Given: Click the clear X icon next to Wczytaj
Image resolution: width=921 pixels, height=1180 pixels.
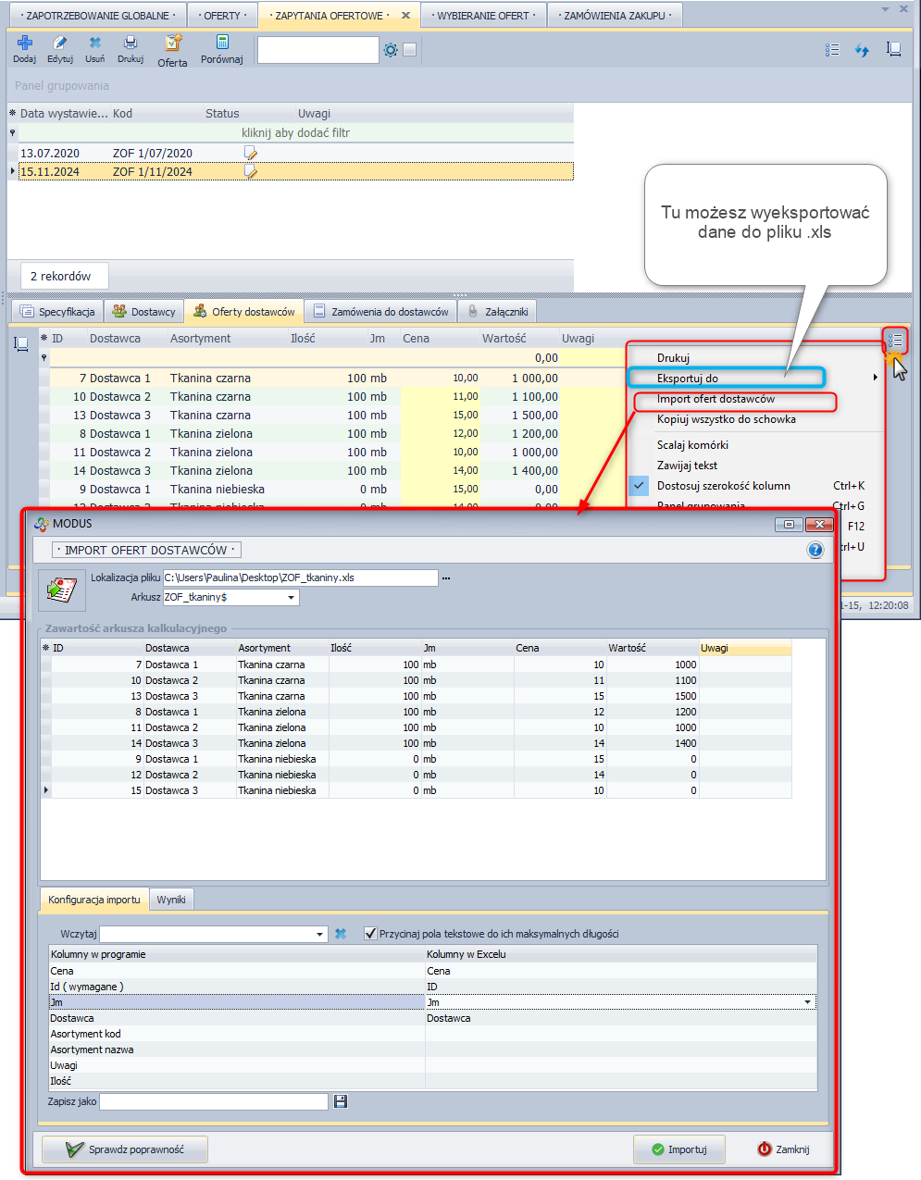Looking at the screenshot, I should 341,934.
